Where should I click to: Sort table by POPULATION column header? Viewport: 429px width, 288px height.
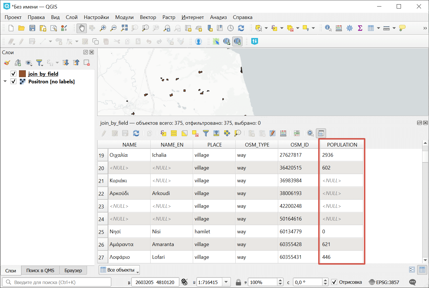(x=342, y=145)
